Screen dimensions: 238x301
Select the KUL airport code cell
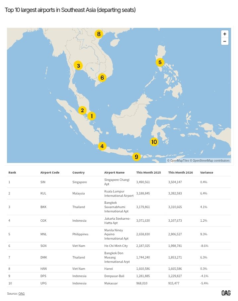(43, 193)
